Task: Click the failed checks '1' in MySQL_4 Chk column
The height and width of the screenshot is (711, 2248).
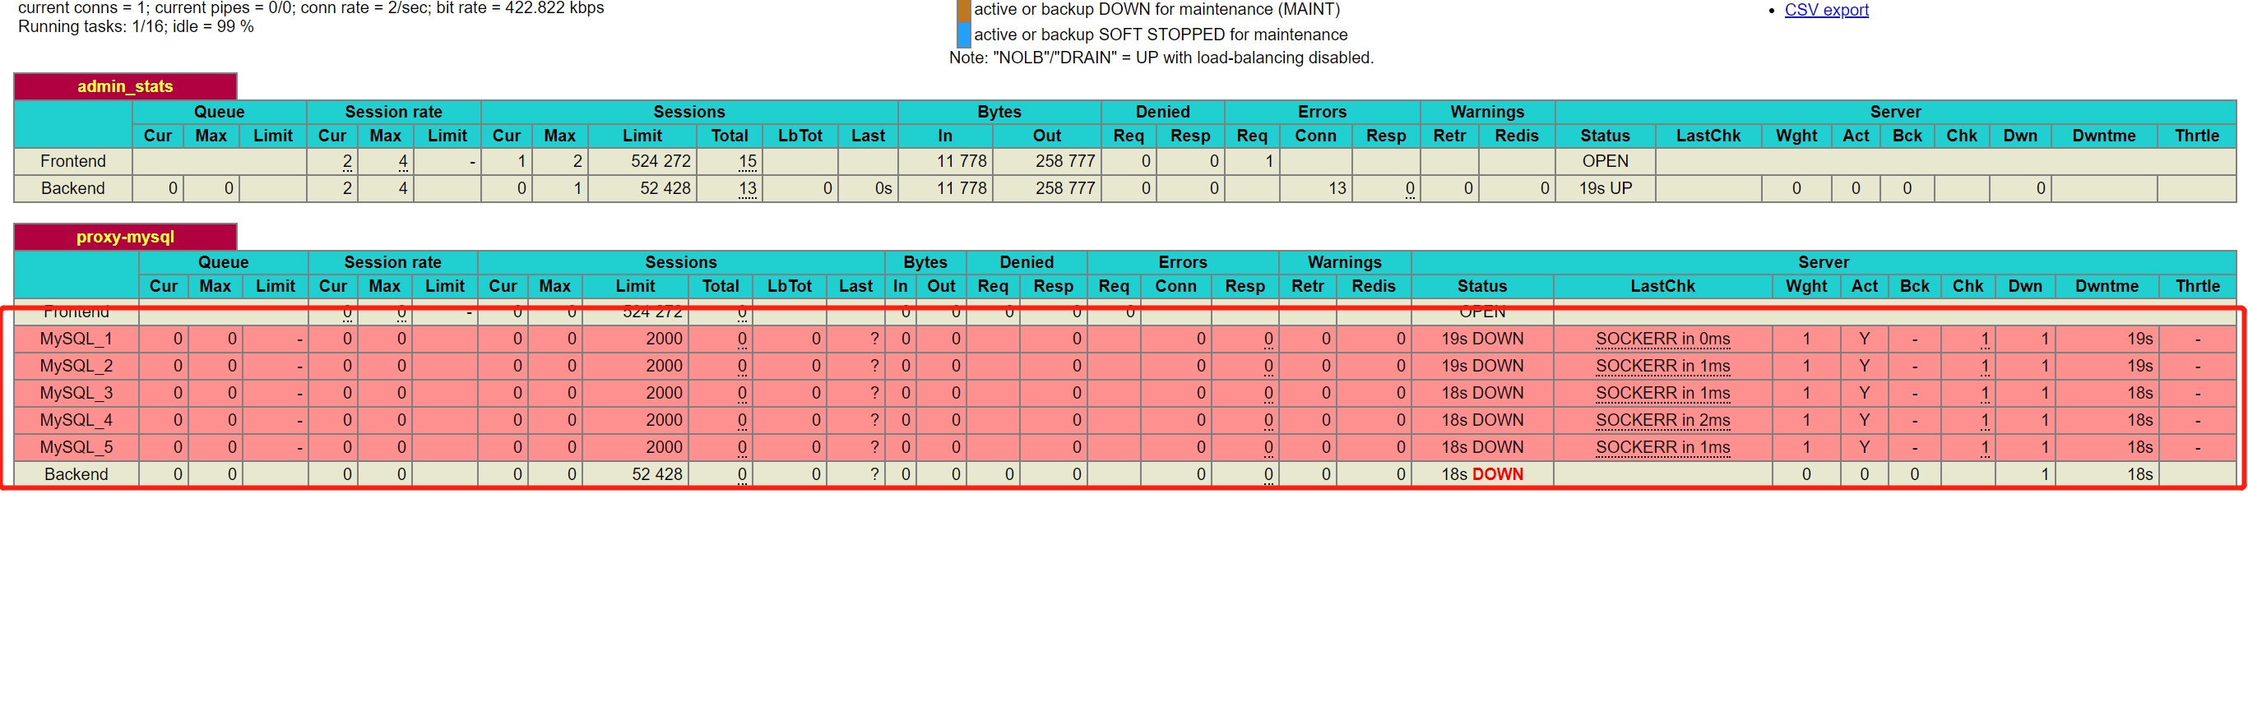Action: tap(1985, 420)
